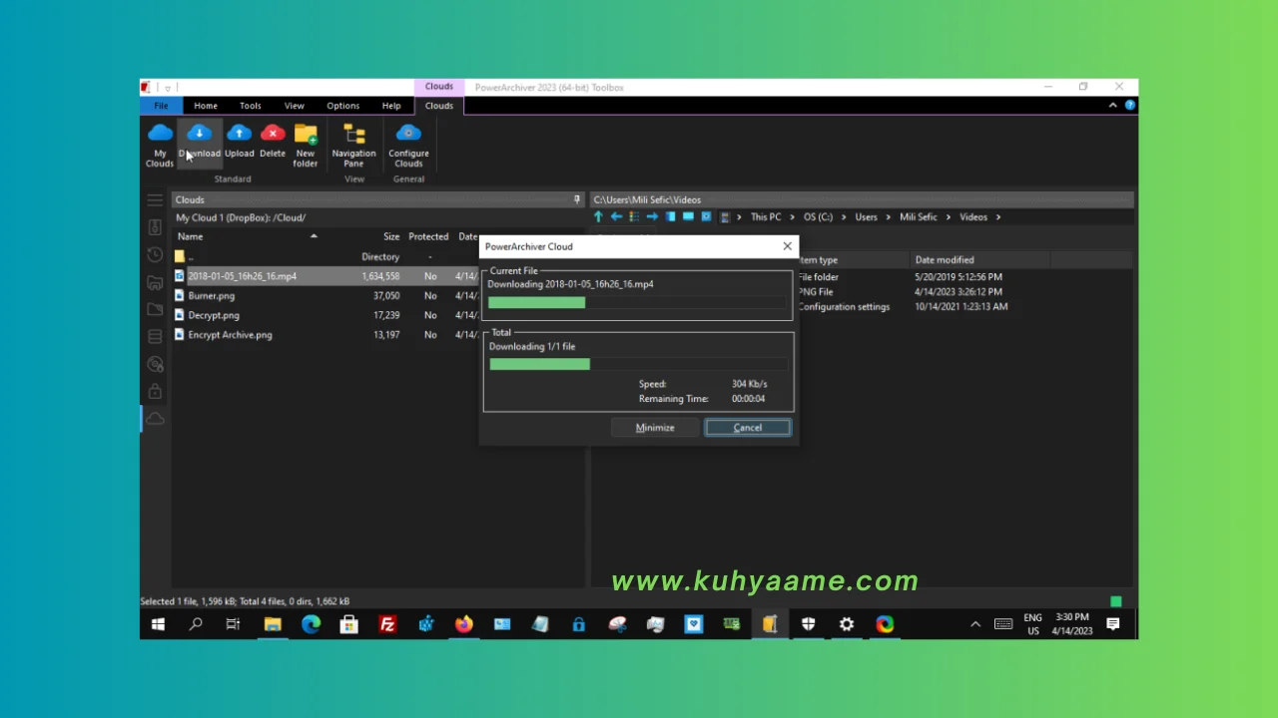Click forward arrow in Videos pane toolbar
The image size is (1278, 718).
(652, 216)
